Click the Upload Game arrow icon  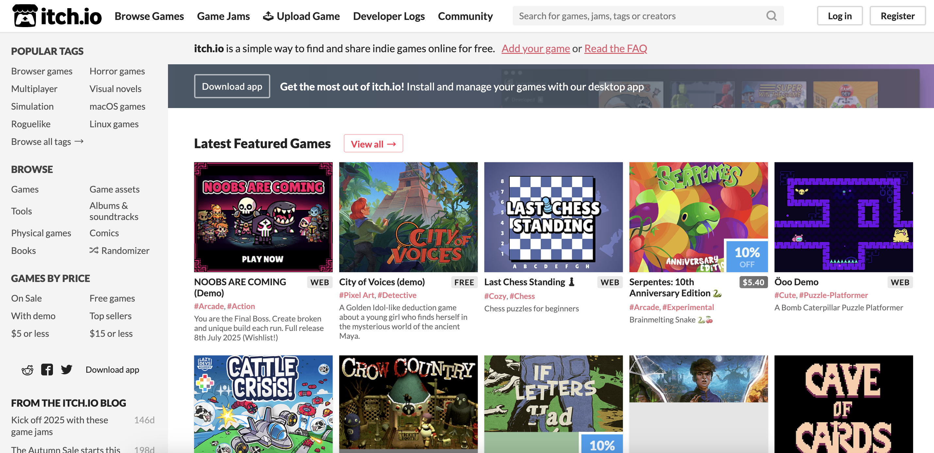tap(268, 16)
